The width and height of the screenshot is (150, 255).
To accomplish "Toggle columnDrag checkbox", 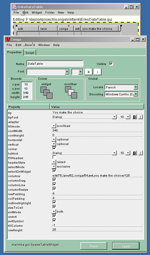I will (x=54, y=180).
